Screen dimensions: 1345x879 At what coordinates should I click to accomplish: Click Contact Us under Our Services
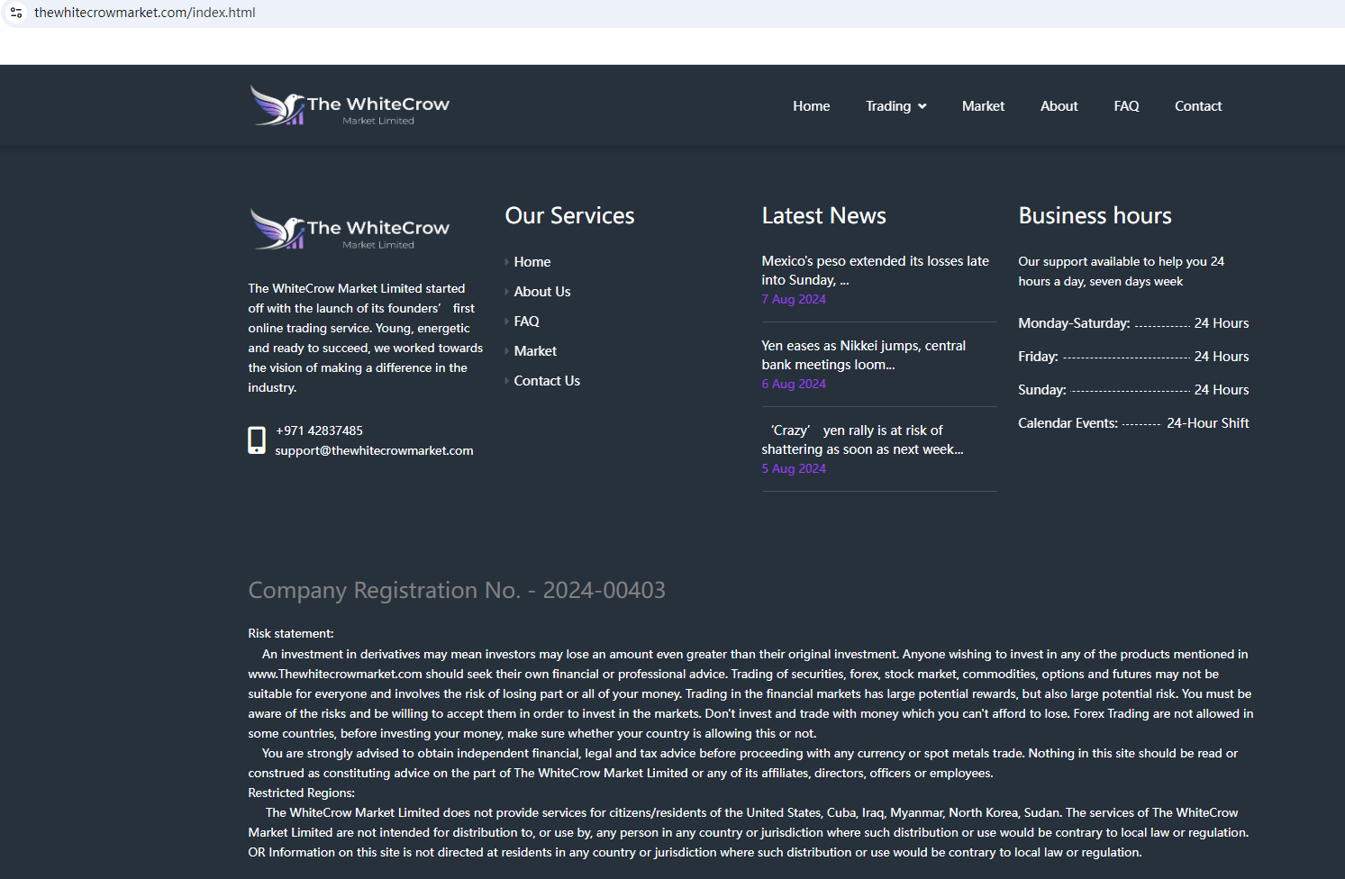tap(547, 381)
